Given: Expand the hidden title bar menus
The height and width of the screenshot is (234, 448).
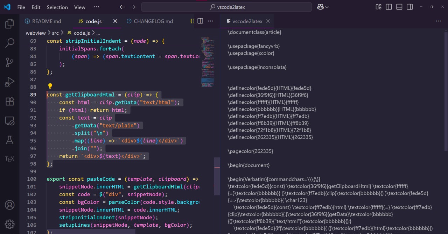Looking at the screenshot, I should [x=96, y=7].
